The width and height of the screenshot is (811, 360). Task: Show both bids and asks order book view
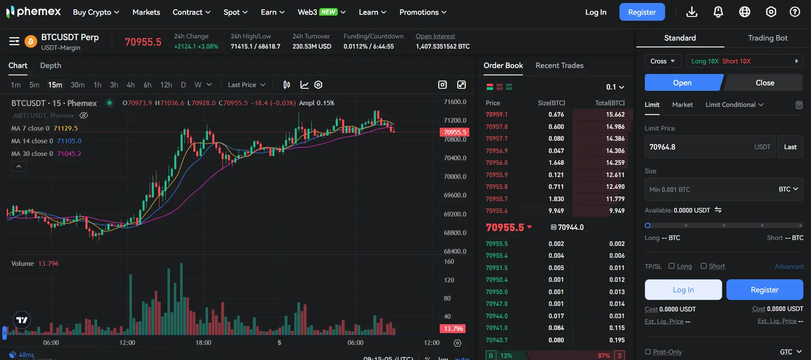(x=490, y=87)
